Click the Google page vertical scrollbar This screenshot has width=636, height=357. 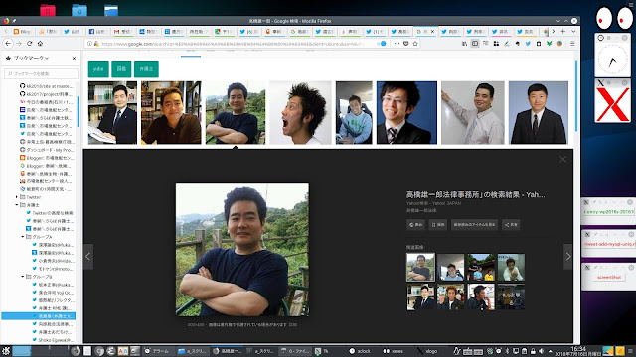point(576,96)
